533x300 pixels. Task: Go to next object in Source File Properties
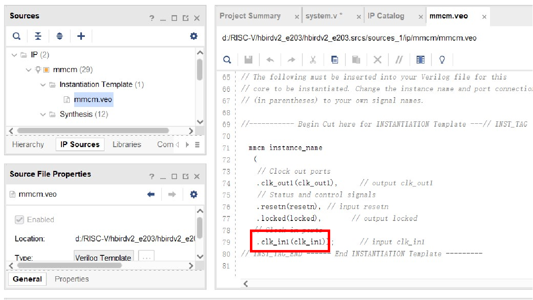point(172,194)
